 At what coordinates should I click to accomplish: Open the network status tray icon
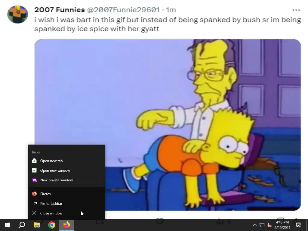click(x=262, y=225)
